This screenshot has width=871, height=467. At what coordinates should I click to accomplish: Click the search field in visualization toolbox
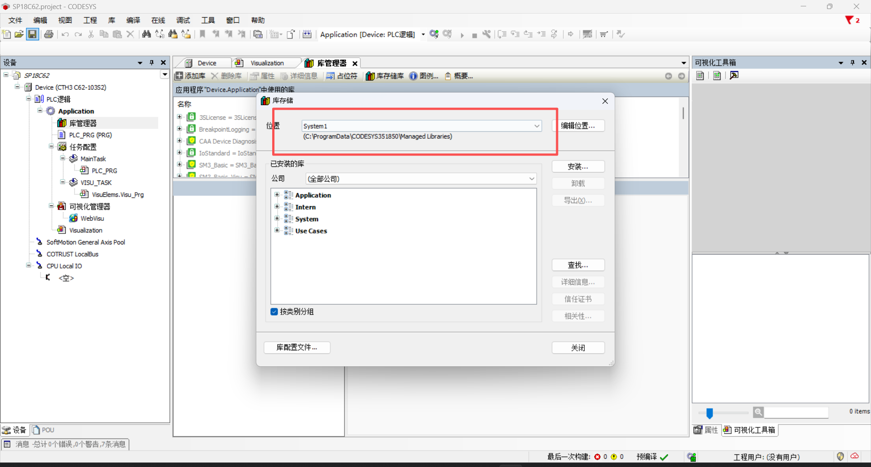[x=796, y=412]
